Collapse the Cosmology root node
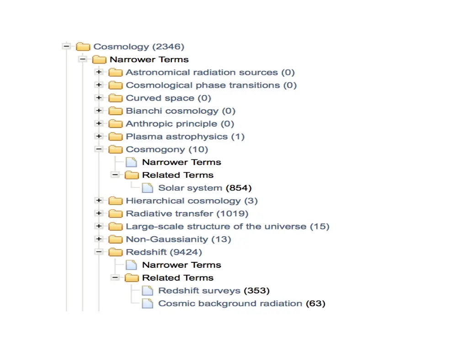 tap(67, 46)
